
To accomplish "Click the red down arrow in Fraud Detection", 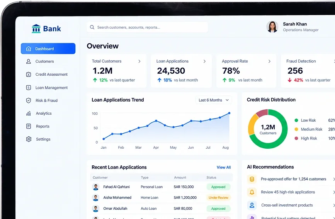I will pos(289,80).
